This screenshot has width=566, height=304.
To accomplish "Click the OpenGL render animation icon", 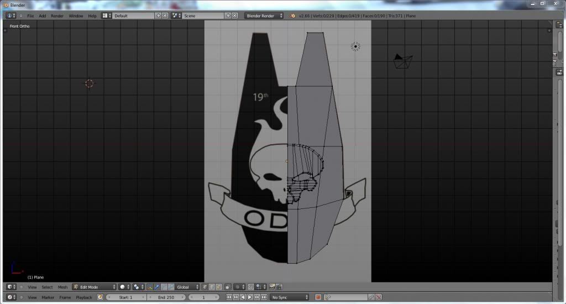I will click(x=279, y=287).
